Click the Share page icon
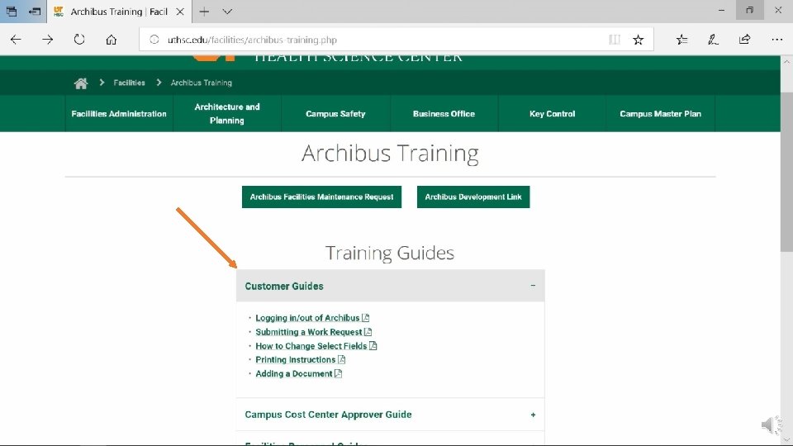793x446 pixels. pos(744,40)
